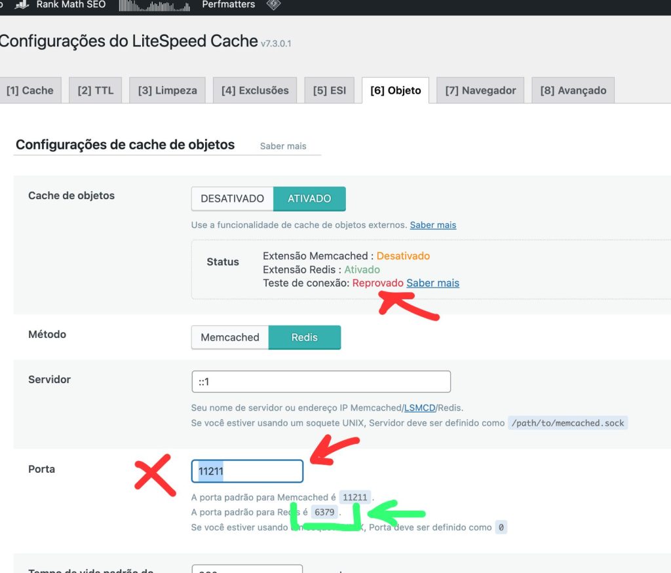Select the [5] ESI tab
The image size is (671, 573).
click(329, 90)
